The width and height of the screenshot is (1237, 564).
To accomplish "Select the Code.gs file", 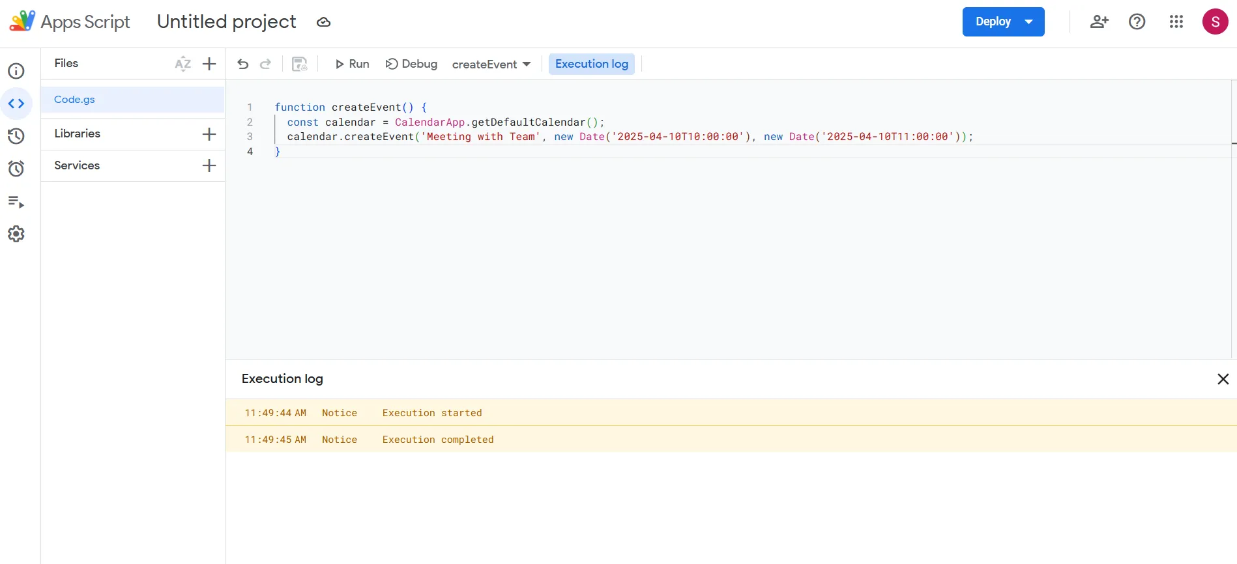I will coord(133,100).
